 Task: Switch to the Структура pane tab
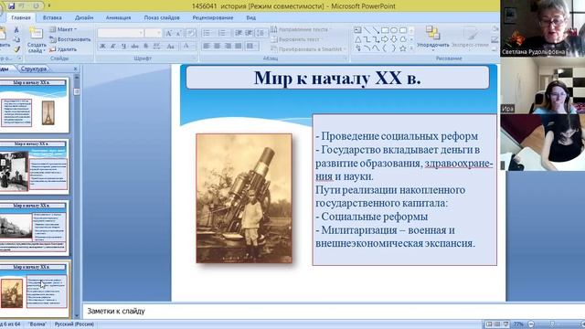(34, 69)
